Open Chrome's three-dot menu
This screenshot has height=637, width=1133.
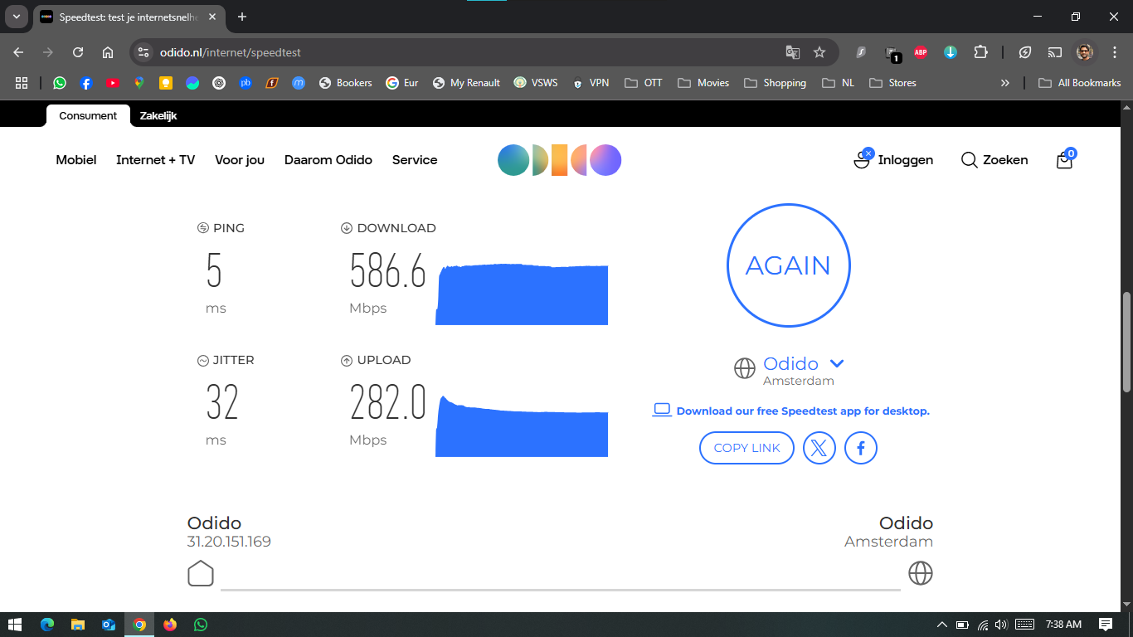1115,52
